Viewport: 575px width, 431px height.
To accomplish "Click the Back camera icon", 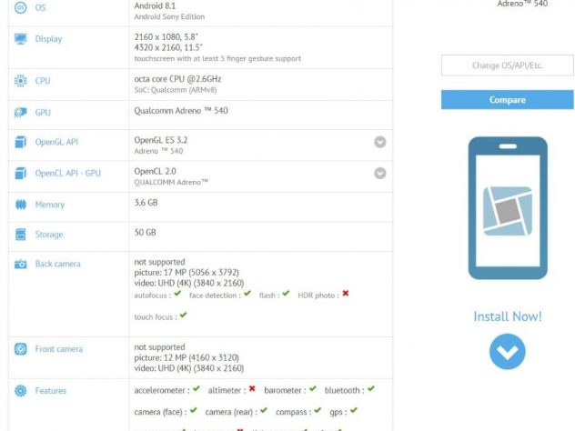I will click(20, 264).
